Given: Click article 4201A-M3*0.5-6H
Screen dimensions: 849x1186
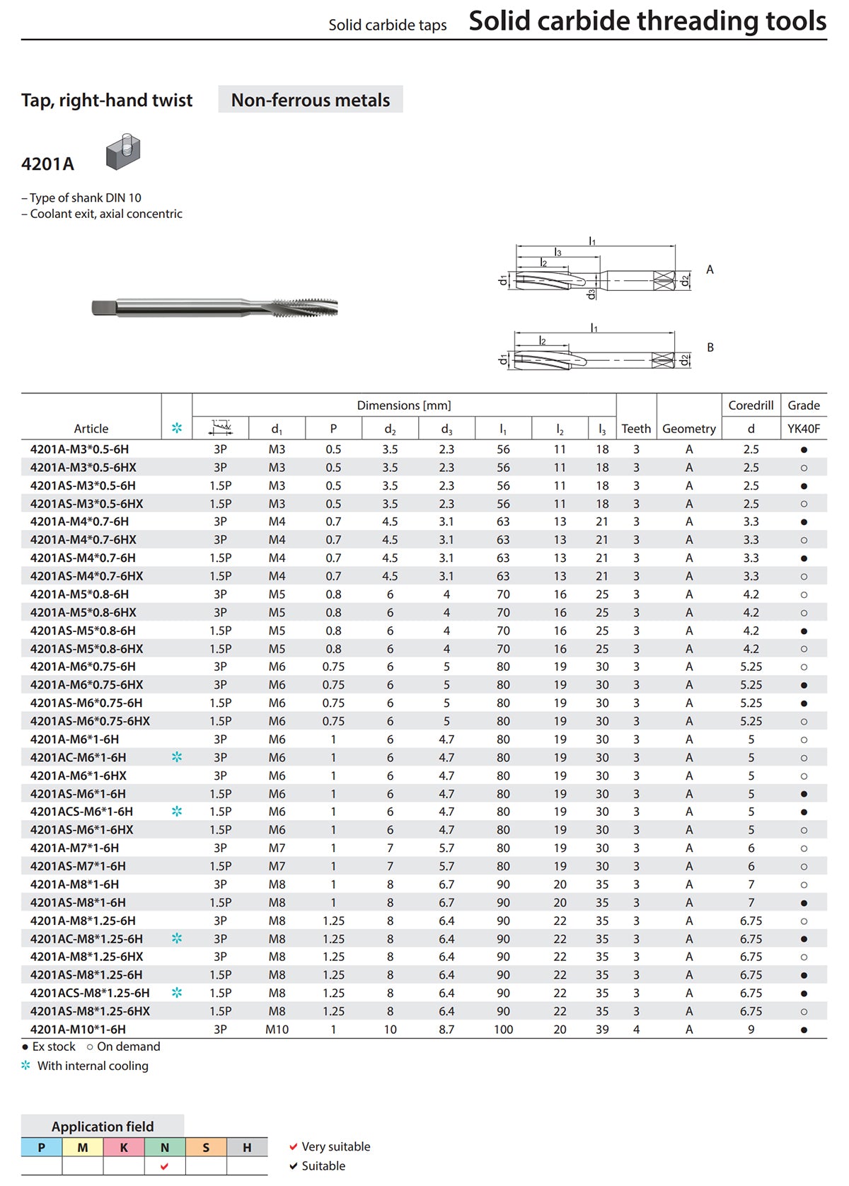Looking at the screenshot, I should coord(79,449).
